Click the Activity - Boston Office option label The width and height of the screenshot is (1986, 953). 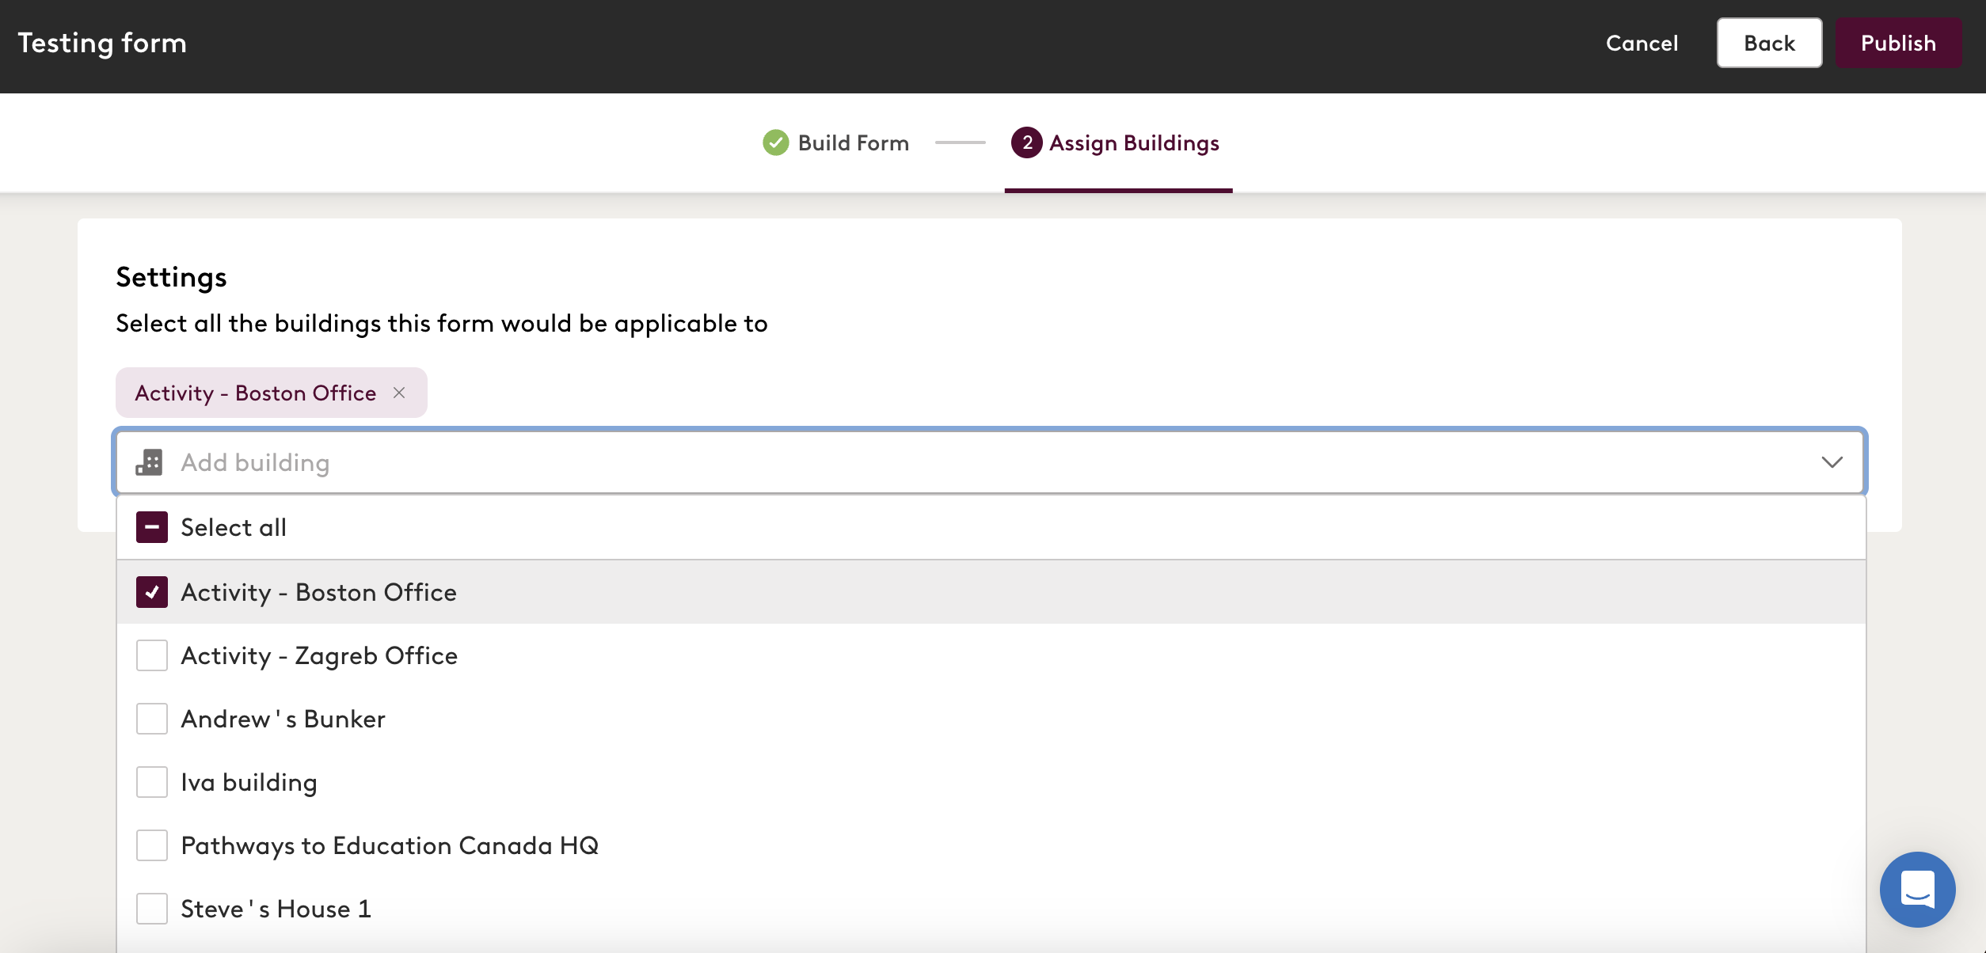pos(318,592)
